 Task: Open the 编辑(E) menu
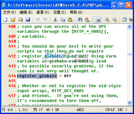(x=26, y=12)
